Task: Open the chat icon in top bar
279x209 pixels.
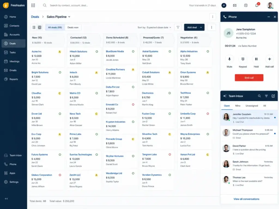Action: click(246, 5)
